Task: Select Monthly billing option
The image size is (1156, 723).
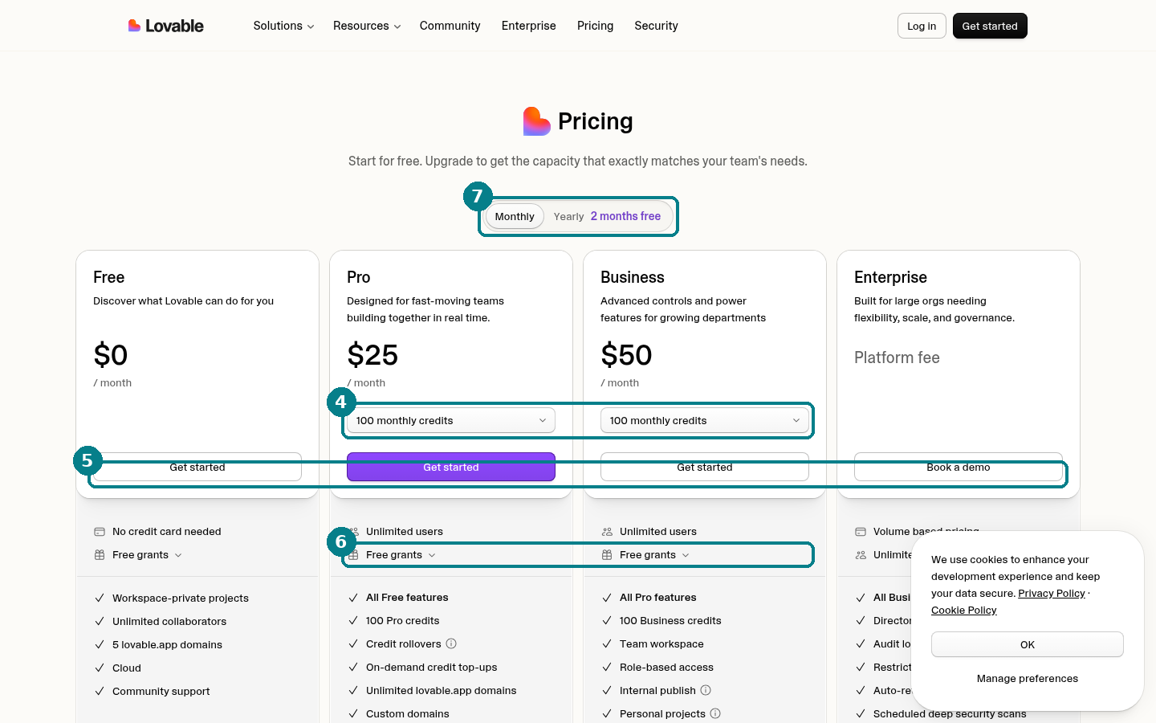Action: pos(515,216)
